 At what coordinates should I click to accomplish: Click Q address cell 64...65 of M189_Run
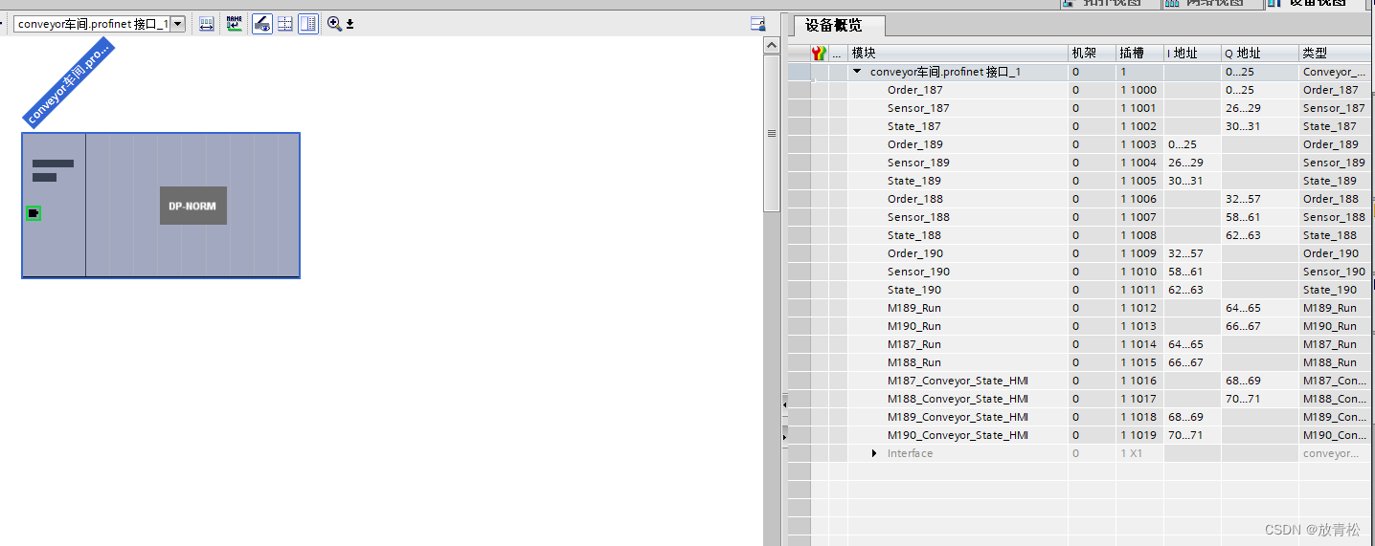coord(1259,308)
